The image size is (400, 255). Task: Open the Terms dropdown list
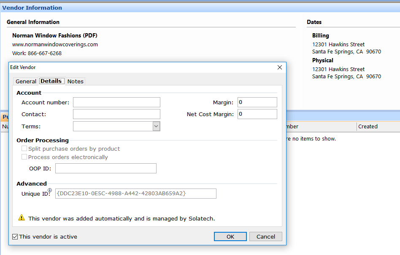point(156,126)
